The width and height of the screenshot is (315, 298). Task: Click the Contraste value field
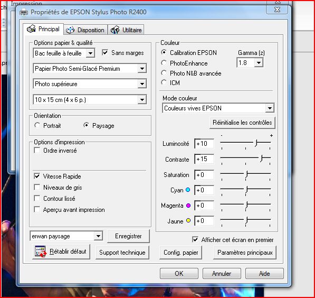click(204, 159)
